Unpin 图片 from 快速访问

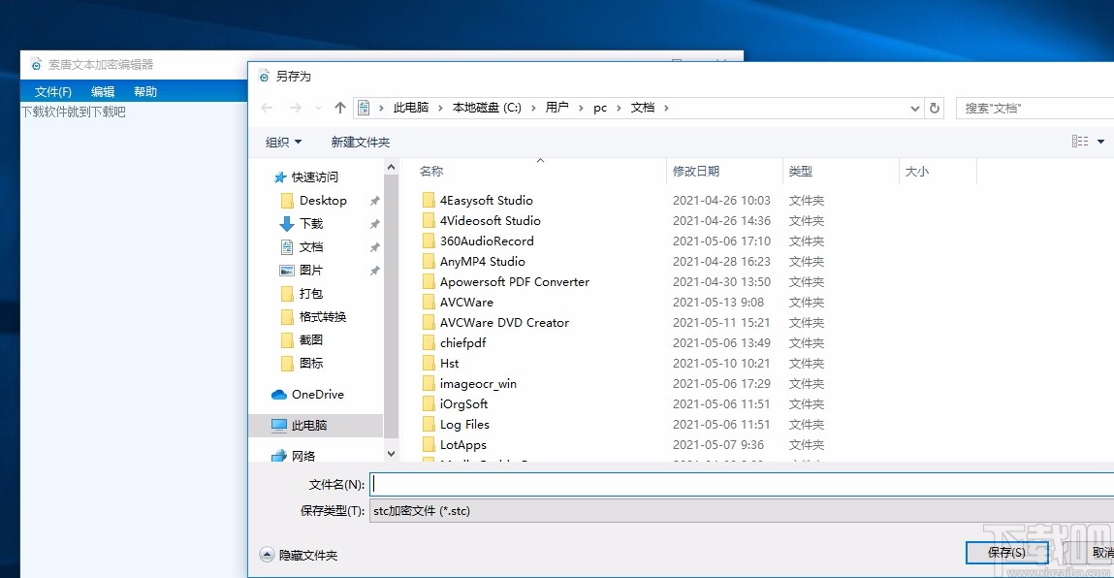pos(374,271)
